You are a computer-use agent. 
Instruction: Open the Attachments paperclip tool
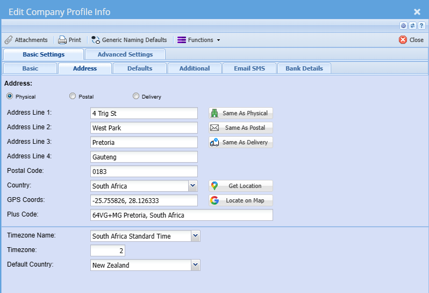[x=26, y=40]
